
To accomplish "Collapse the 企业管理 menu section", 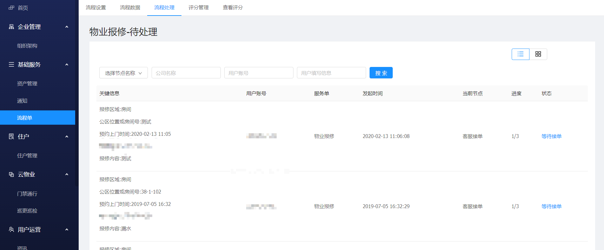I will pos(67,27).
